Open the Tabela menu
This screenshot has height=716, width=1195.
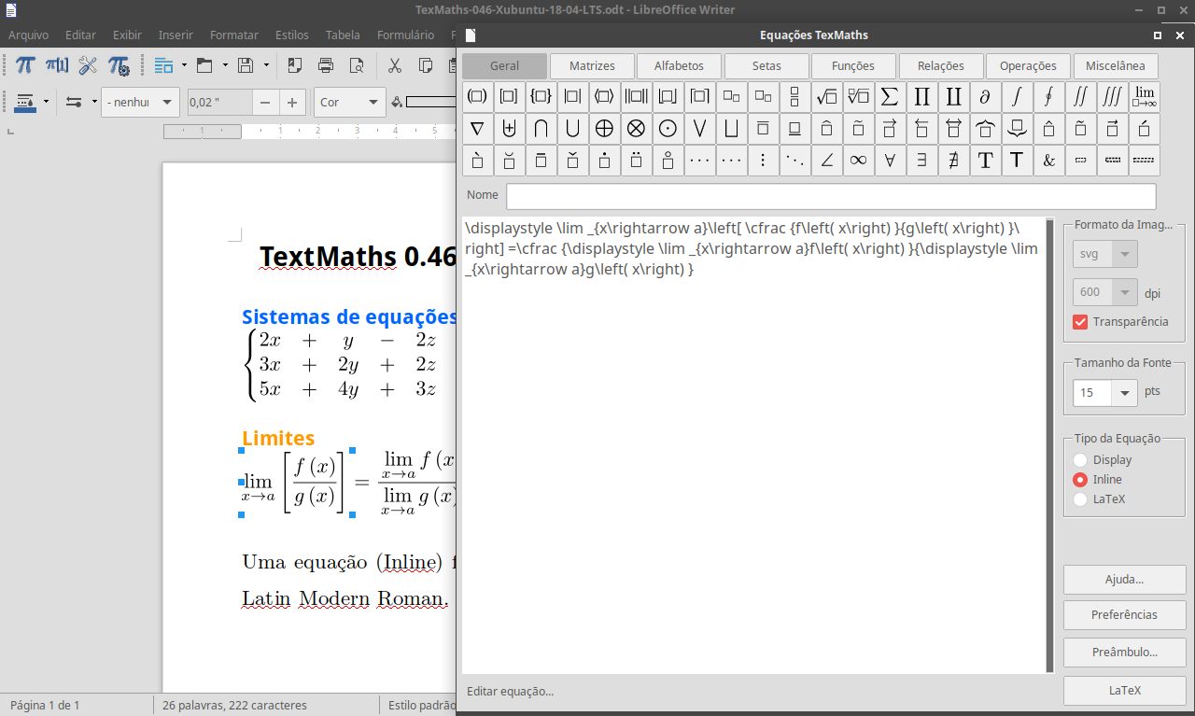pyautogui.click(x=343, y=35)
